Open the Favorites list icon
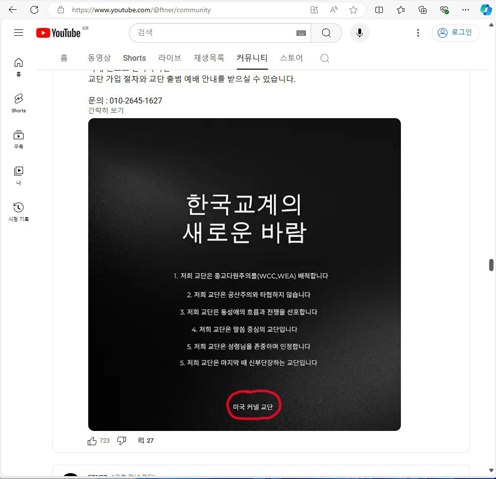The width and height of the screenshot is (496, 479). 401,10
